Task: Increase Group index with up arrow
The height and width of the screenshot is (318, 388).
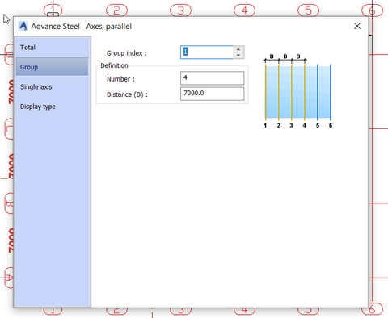Action: 238,49
